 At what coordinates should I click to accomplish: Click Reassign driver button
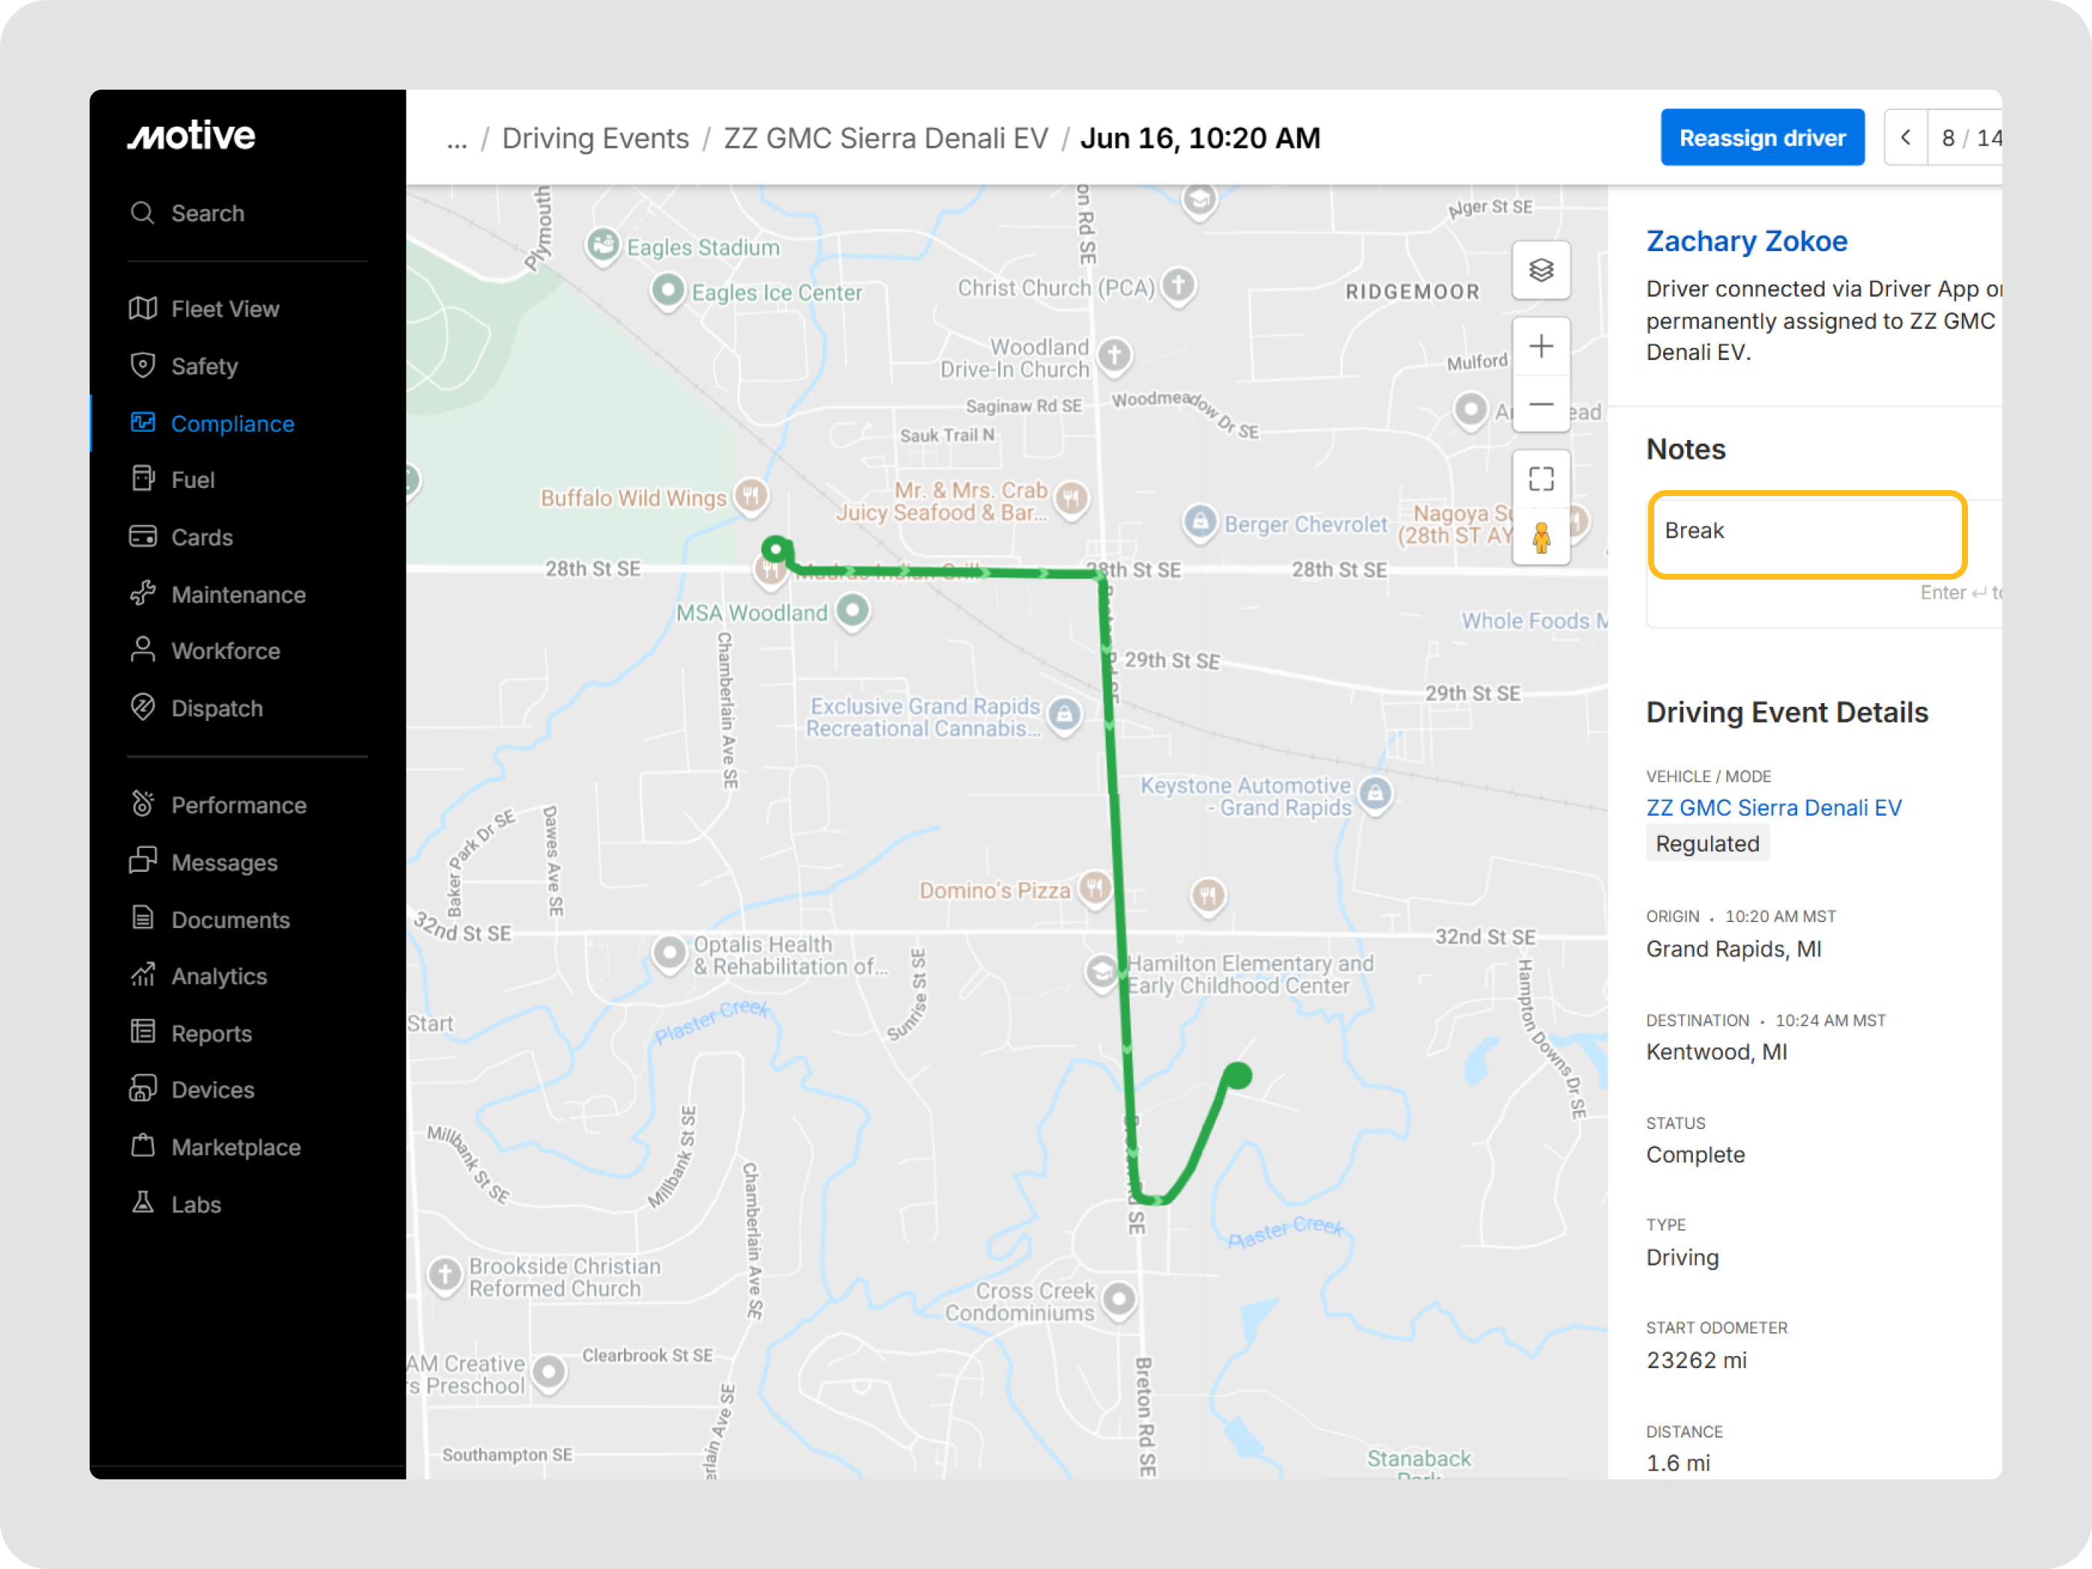pos(1762,138)
